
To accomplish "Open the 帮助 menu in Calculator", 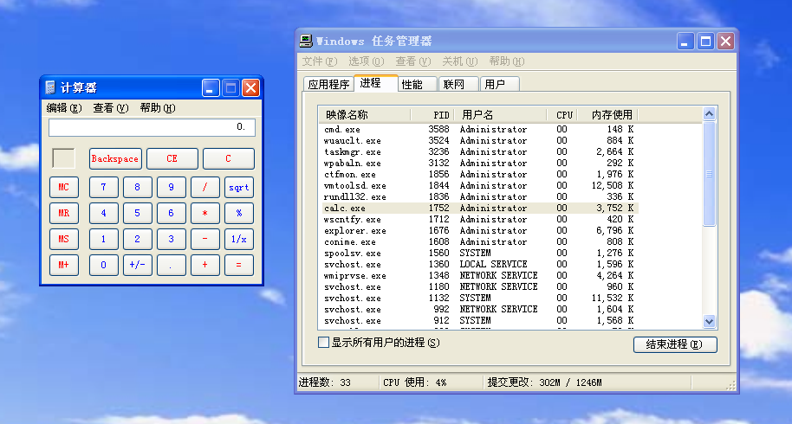I will pos(158,108).
